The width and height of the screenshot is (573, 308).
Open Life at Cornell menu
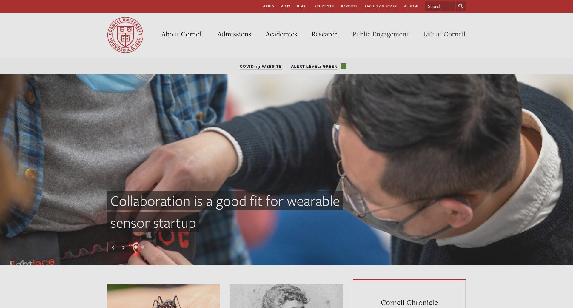(444, 34)
